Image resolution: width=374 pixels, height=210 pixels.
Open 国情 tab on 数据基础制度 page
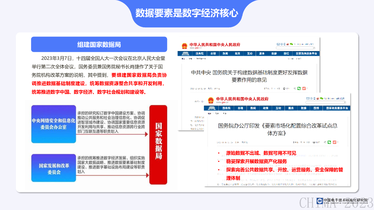tap(286, 54)
